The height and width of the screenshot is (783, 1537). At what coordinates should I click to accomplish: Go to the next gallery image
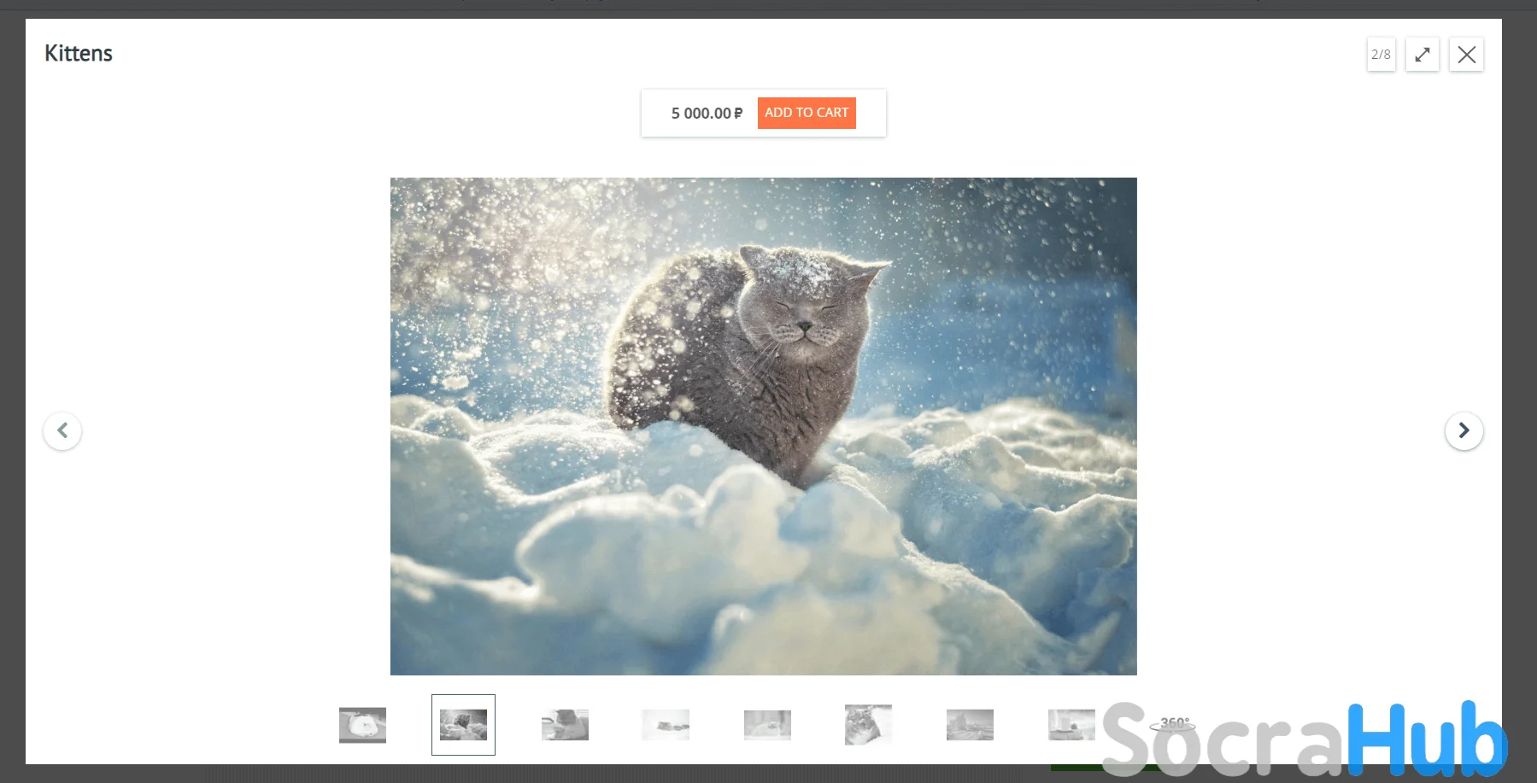(x=1464, y=430)
